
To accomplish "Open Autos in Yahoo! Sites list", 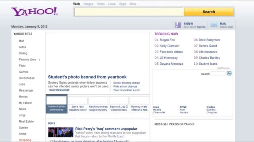I will pyautogui.click(x=22, y=47).
